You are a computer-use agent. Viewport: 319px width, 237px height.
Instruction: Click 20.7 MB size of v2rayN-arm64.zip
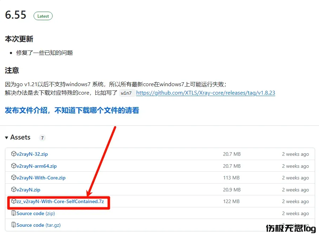tap(232, 166)
